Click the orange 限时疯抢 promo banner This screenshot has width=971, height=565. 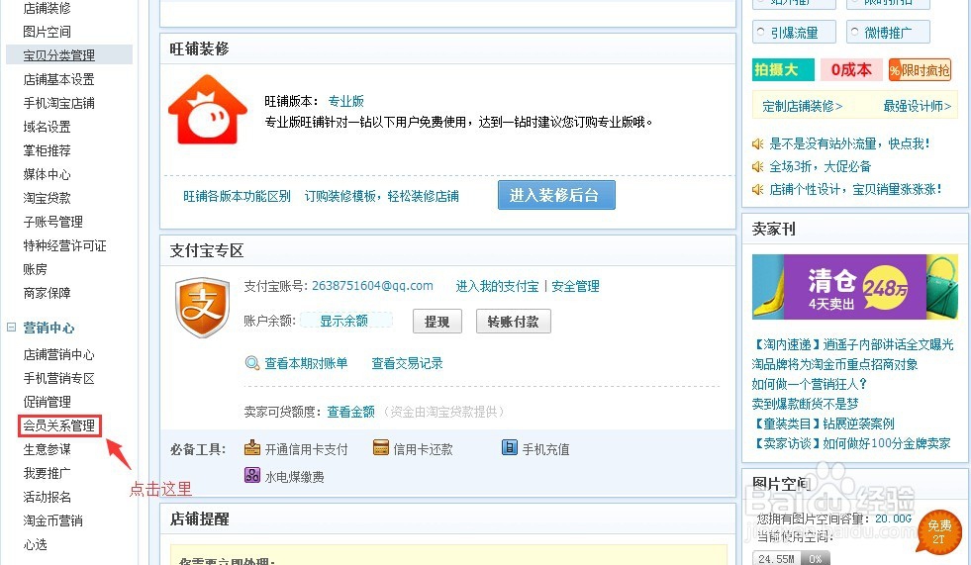(920, 70)
